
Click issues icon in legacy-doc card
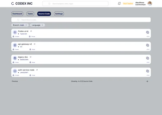13,62
